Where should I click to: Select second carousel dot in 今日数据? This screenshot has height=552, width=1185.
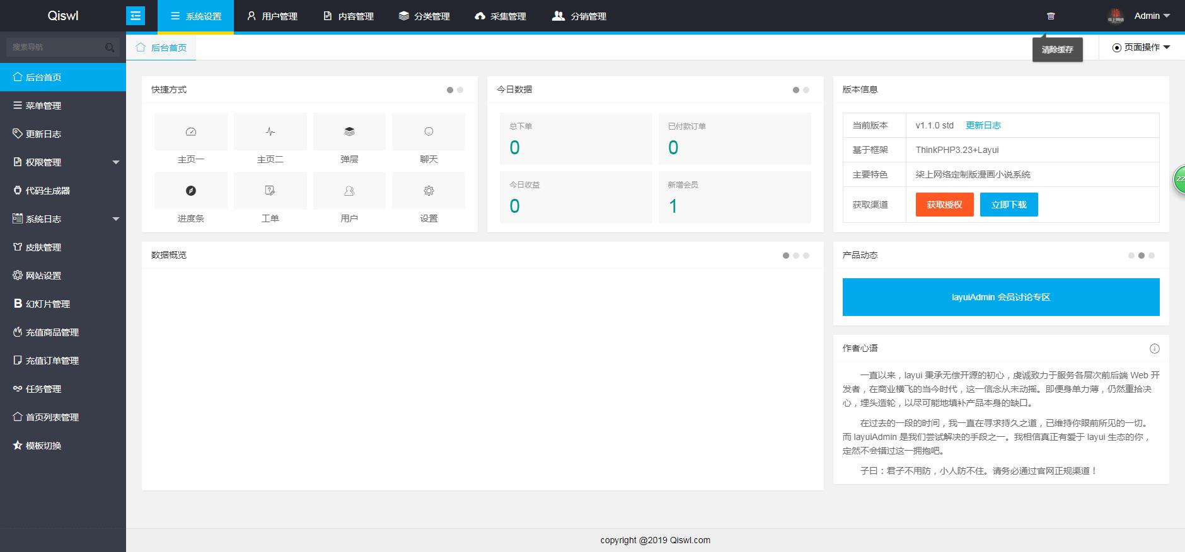coord(806,90)
